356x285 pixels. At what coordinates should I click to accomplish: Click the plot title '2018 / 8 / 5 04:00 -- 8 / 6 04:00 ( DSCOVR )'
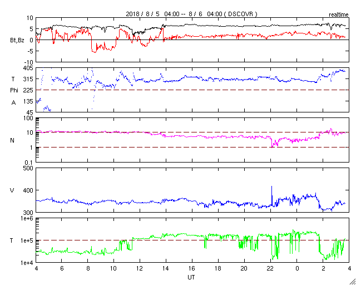coord(191,14)
